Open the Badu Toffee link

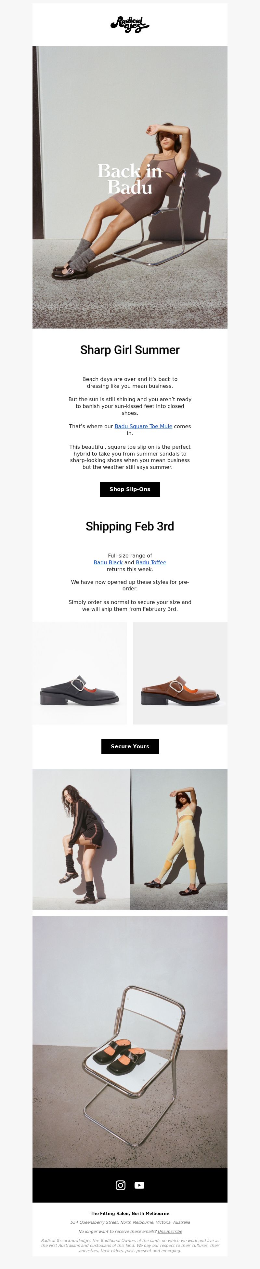pyautogui.click(x=151, y=562)
